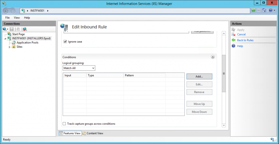Select Sites in the Connections tree
279x144 pixels.
[19, 47]
